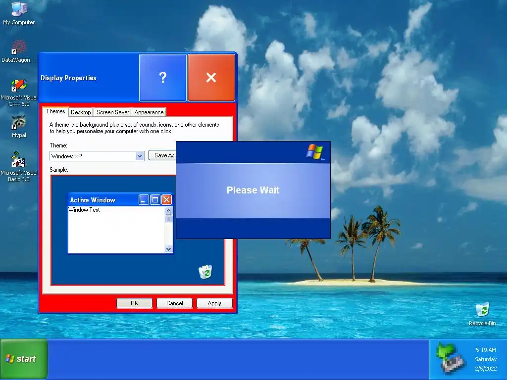Select the Mypal browser shortcut
The height and width of the screenshot is (380, 507).
(19, 127)
